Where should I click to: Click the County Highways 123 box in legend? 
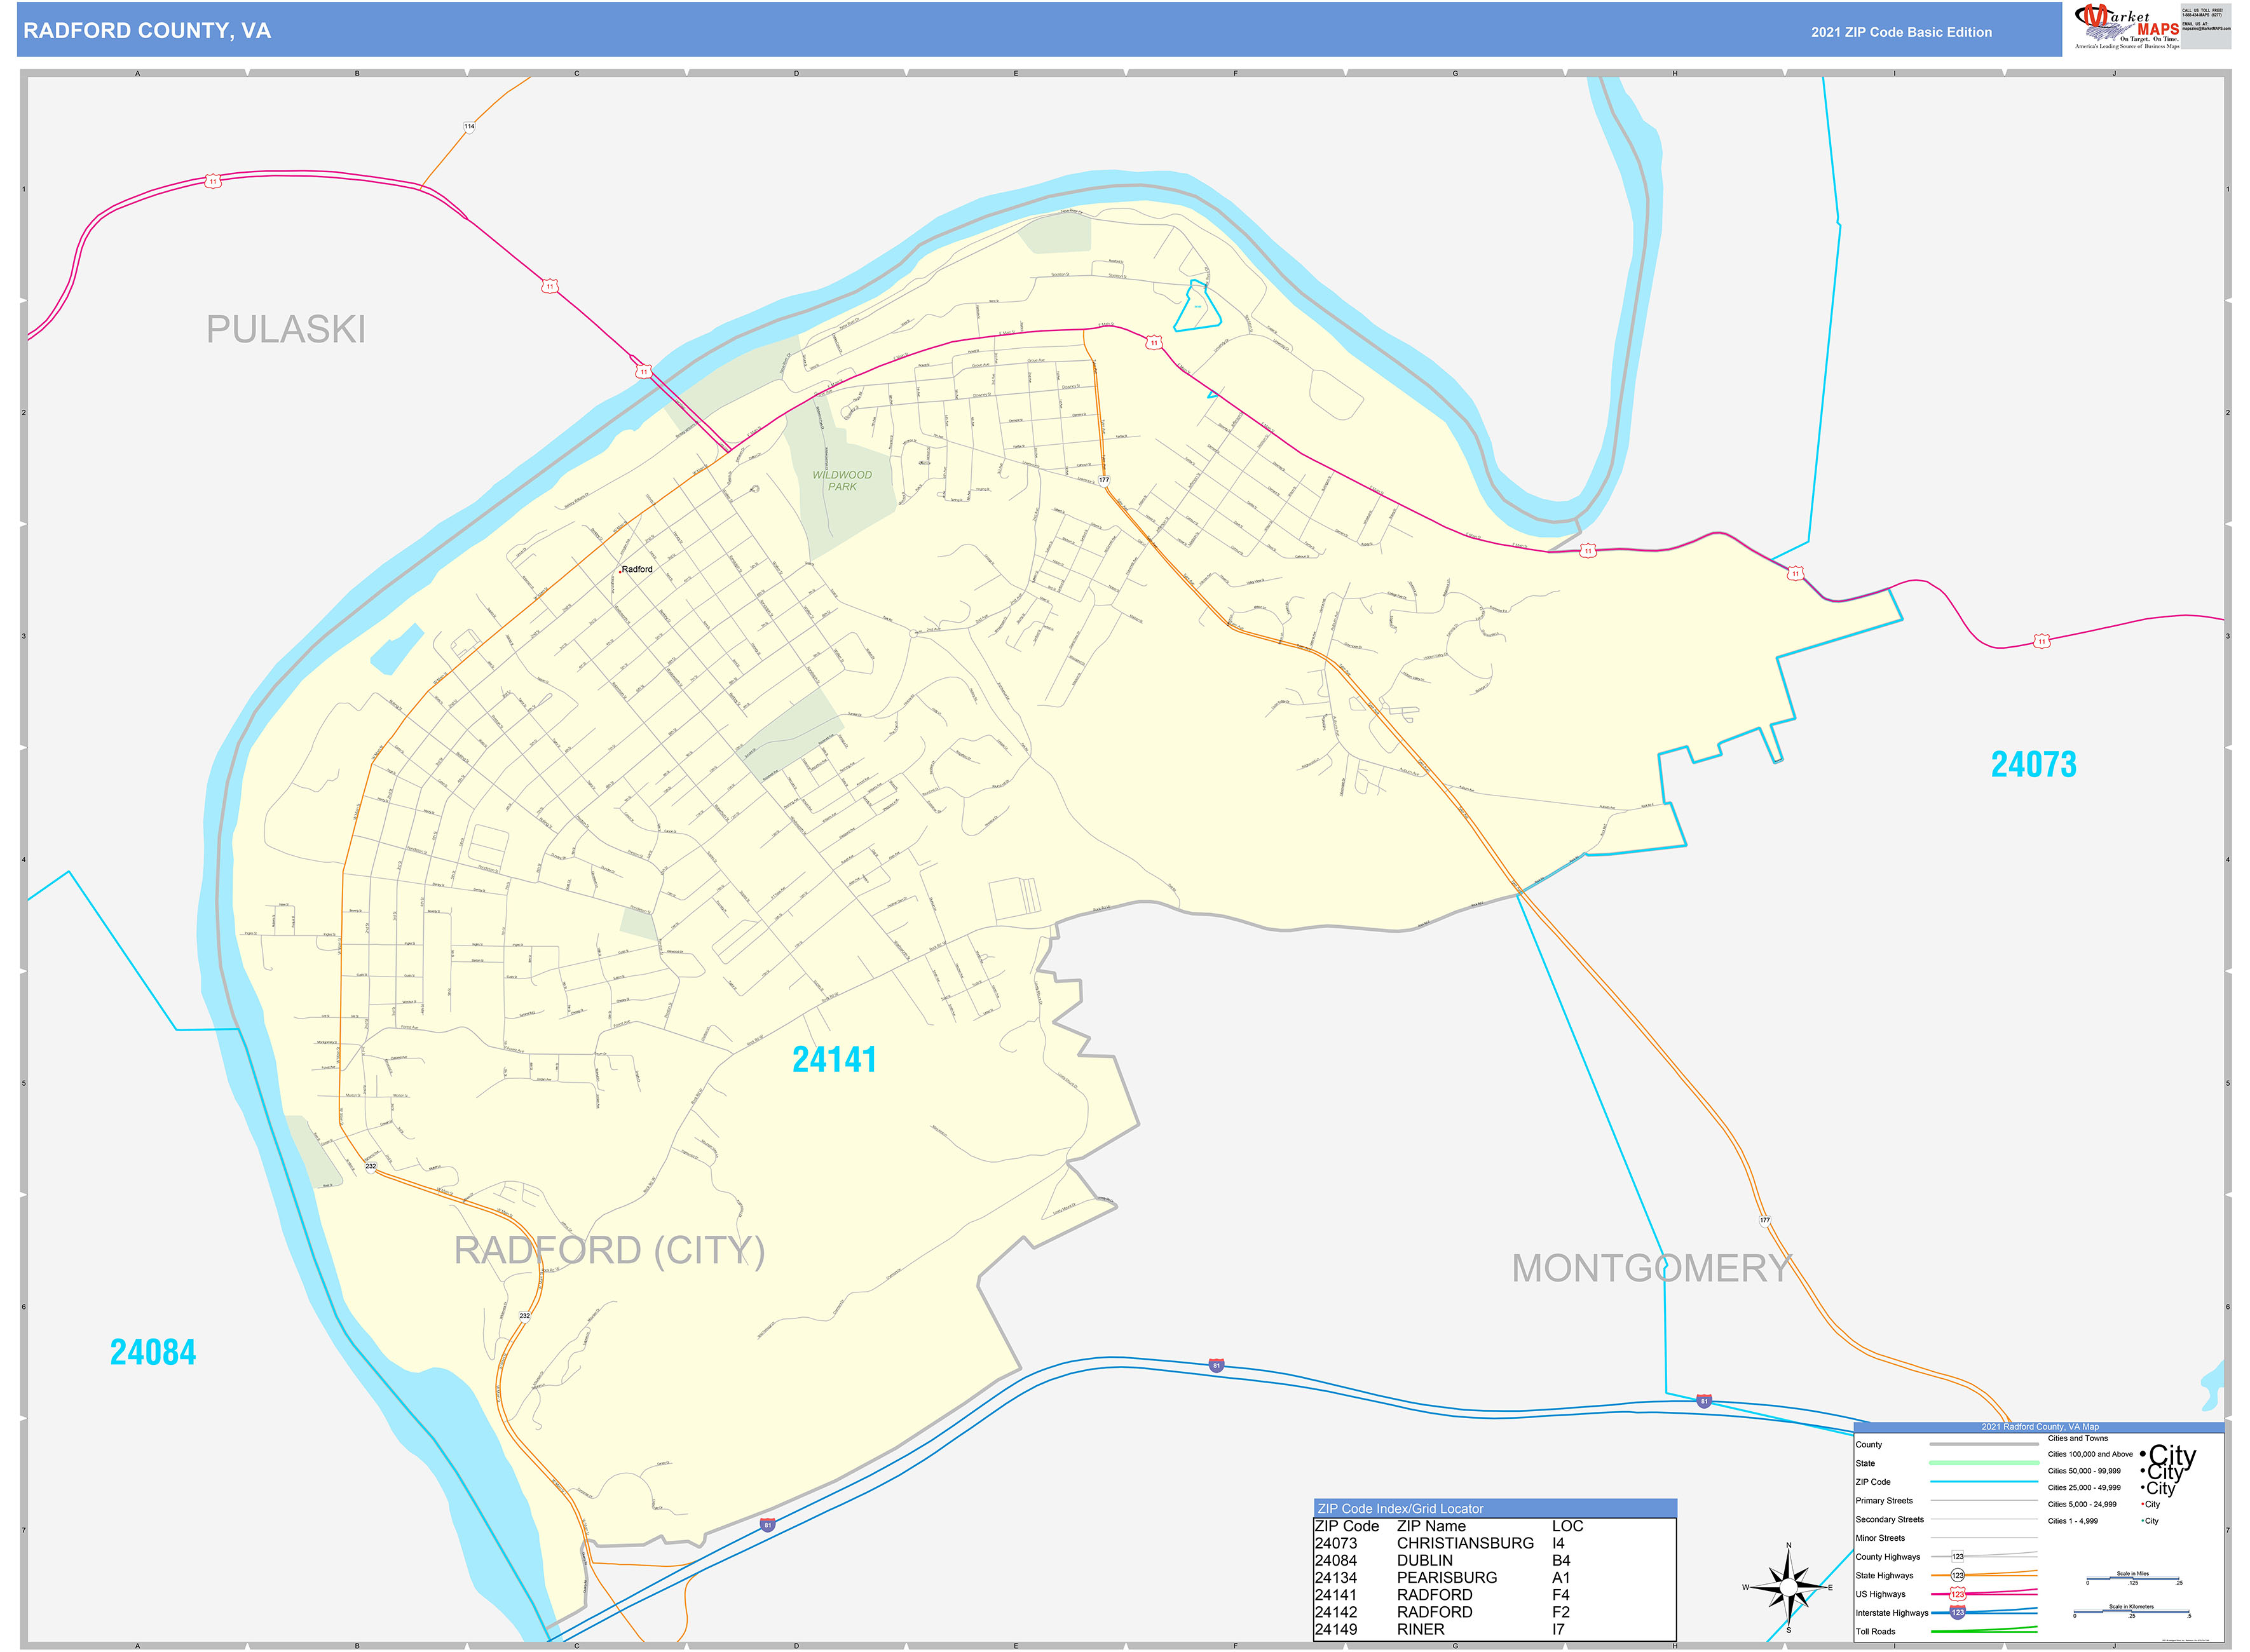pyautogui.click(x=1957, y=1556)
